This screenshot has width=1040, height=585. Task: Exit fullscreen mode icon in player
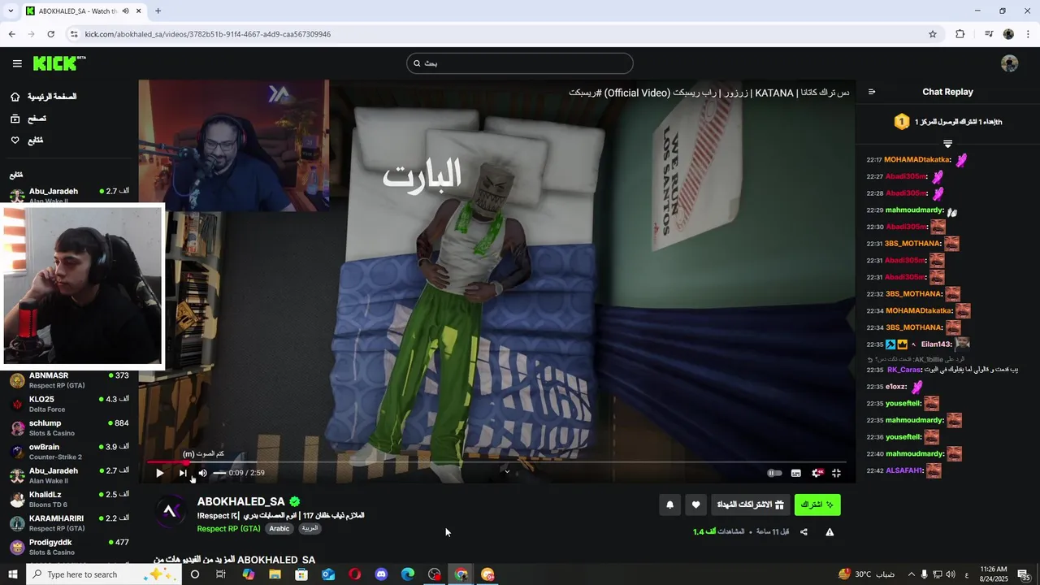tap(836, 473)
